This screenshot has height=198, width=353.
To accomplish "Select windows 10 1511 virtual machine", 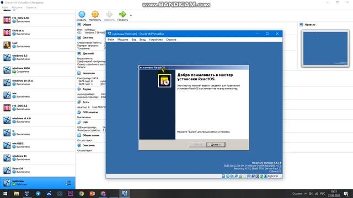I will (x=38, y=82).
